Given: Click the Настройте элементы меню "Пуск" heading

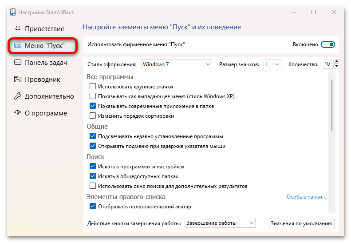Looking at the screenshot, I should [x=162, y=27].
